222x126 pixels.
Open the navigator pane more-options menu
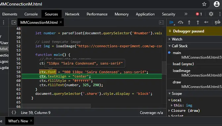pos(4,23)
